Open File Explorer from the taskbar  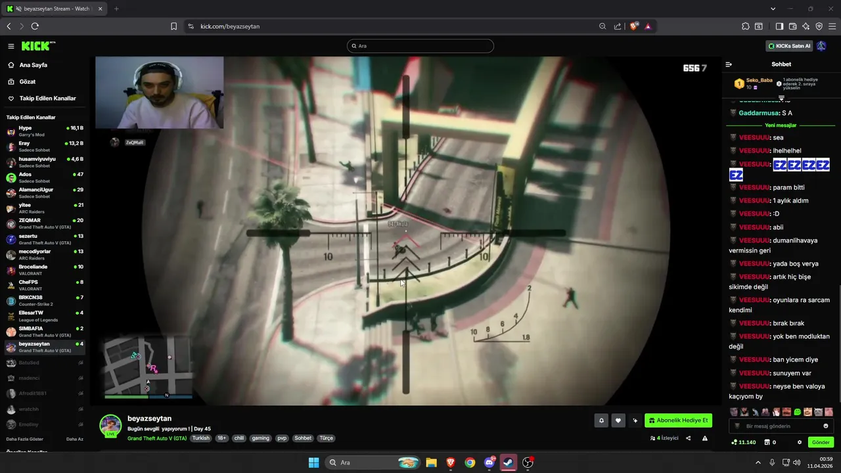431,462
